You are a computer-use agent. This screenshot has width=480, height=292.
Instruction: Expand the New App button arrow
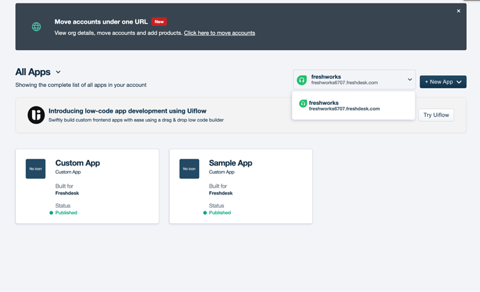coord(459,82)
